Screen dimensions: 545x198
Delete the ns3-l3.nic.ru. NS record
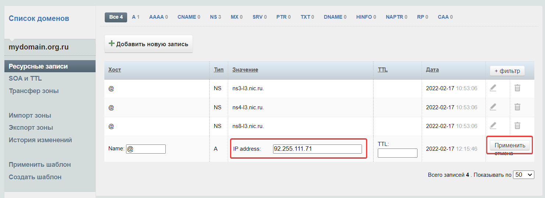pos(517,88)
